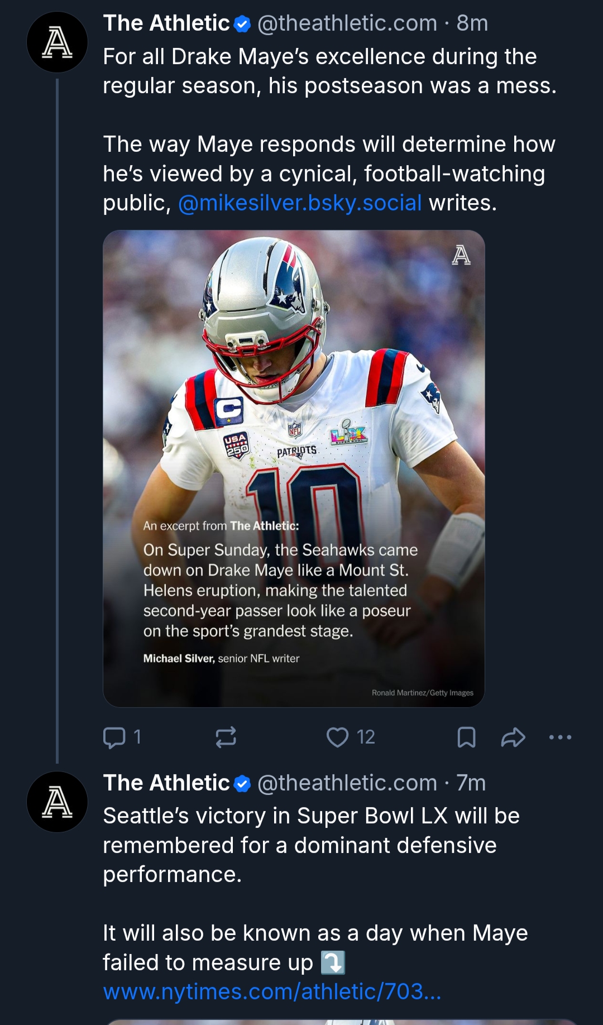Repost the Drake Maye postseason post
This screenshot has height=1025, width=603.
tap(226, 737)
